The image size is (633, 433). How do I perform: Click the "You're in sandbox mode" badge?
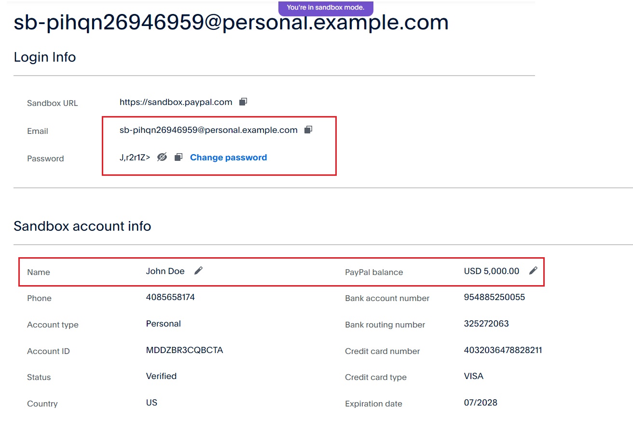point(326,8)
